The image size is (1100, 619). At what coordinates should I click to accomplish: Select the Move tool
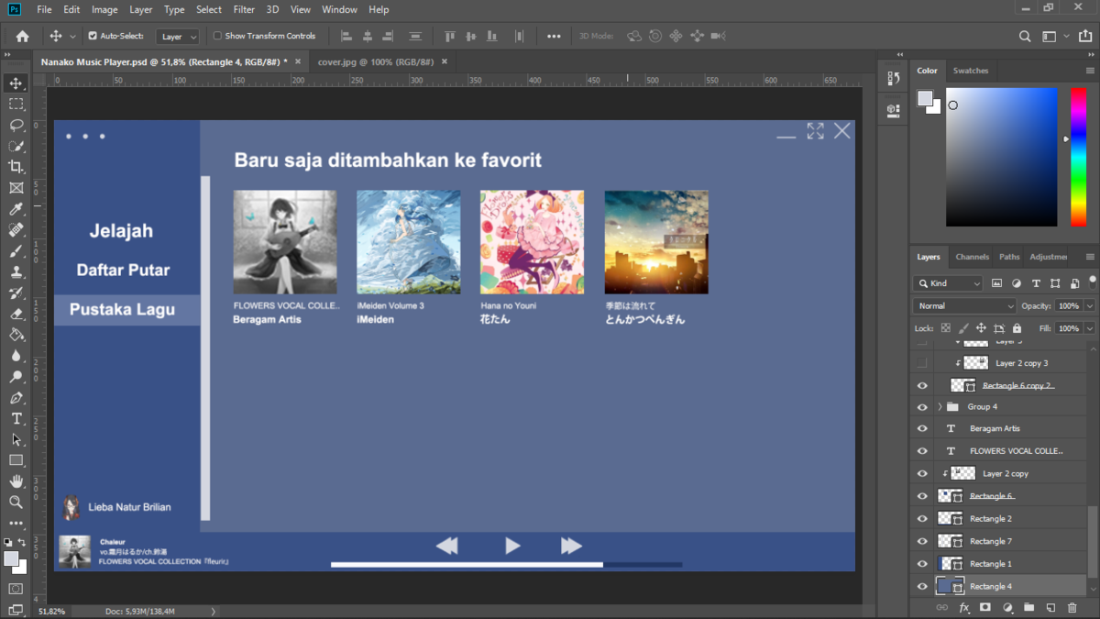(x=16, y=83)
